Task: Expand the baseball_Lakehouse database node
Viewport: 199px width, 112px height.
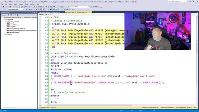Action: pos(6,25)
